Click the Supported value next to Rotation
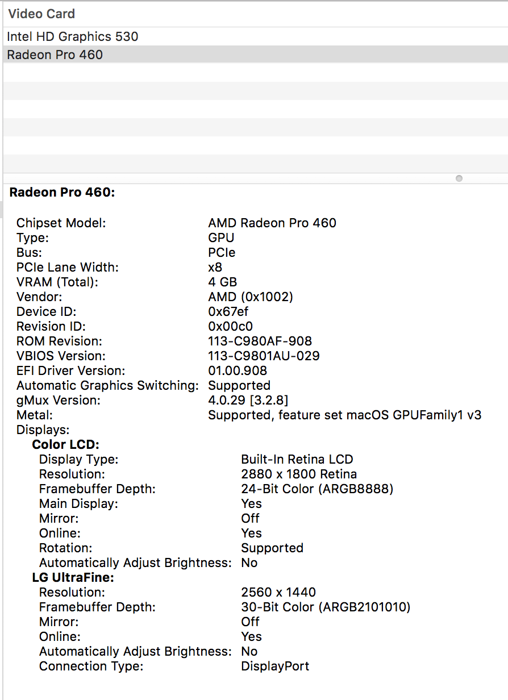This screenshot has height=700, width=508. pyautogui.click(x=272, y=548)
